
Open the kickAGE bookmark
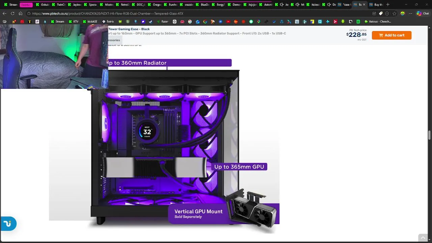tap(90, 22)
